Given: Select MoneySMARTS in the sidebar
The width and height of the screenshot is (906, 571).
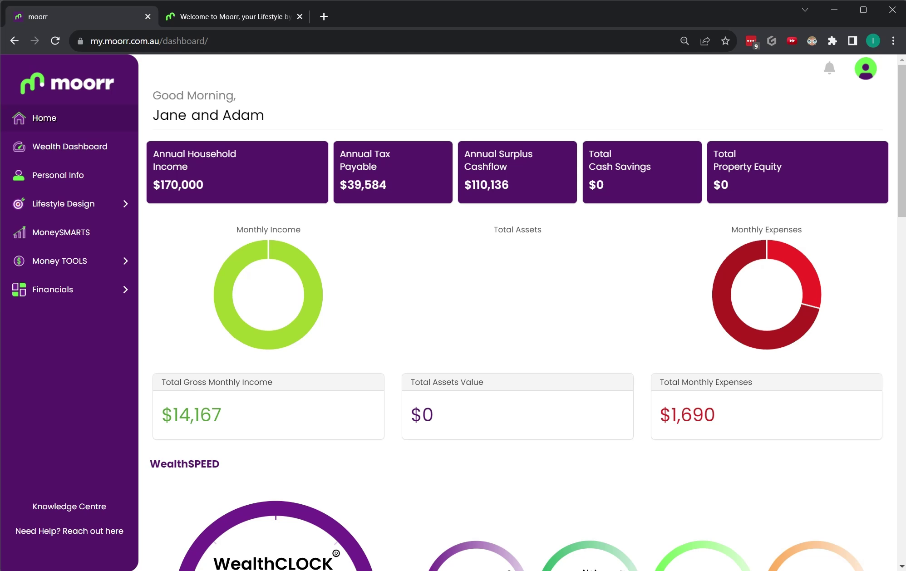Looking at the screenshot, I should (61, 232).
